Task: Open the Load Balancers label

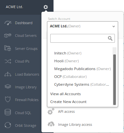Action: click(x=27, y=74)
